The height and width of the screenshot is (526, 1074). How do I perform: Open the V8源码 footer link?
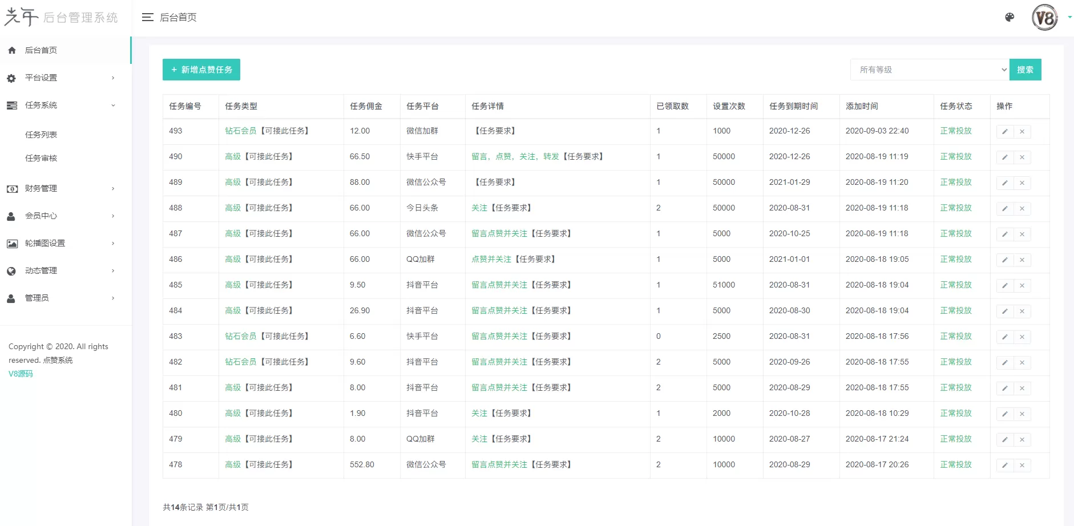coord(21,374)
